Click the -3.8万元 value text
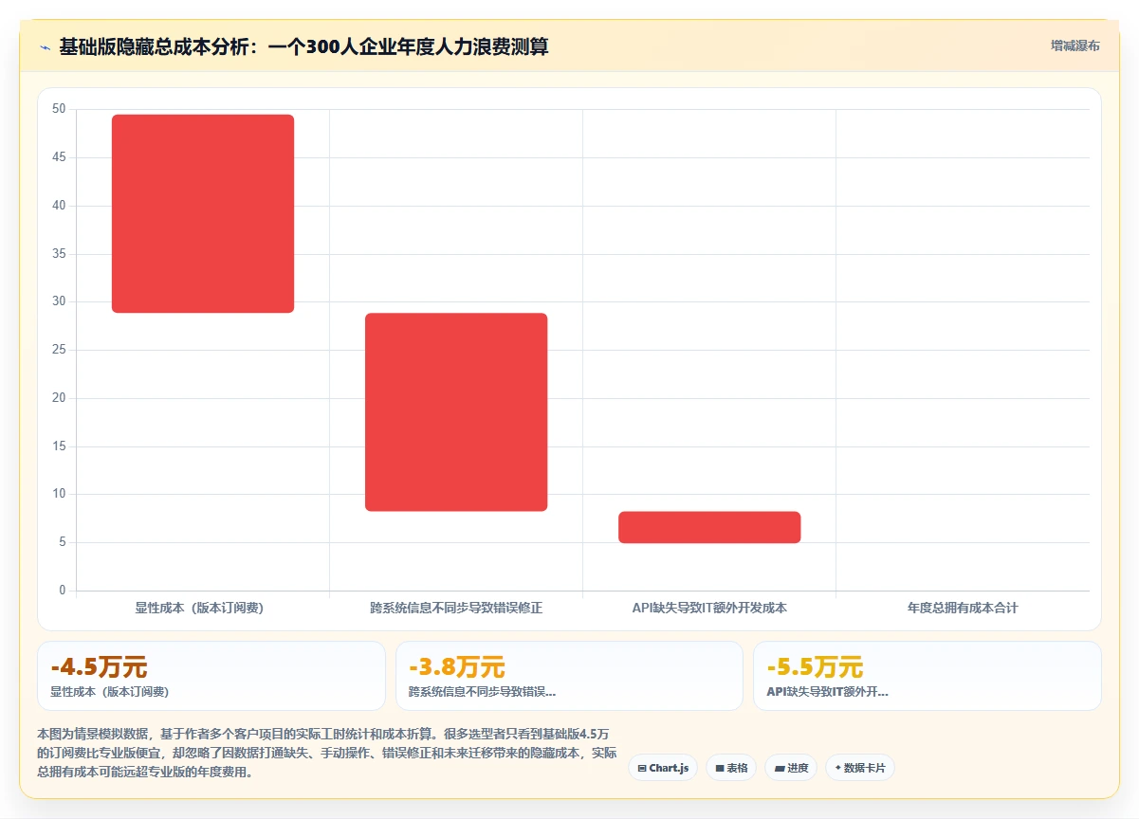The height and width of the screenshot is (819, 1139). [457, 667]
